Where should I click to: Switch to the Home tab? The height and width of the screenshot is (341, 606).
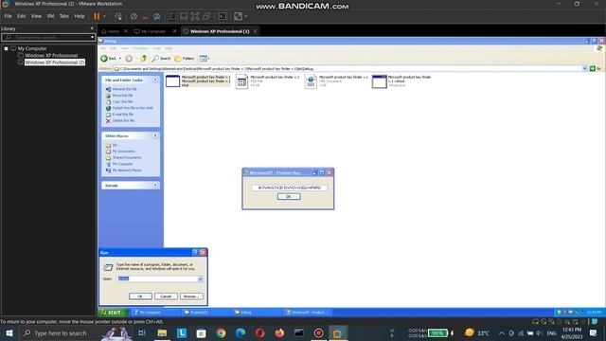[114, 31]
